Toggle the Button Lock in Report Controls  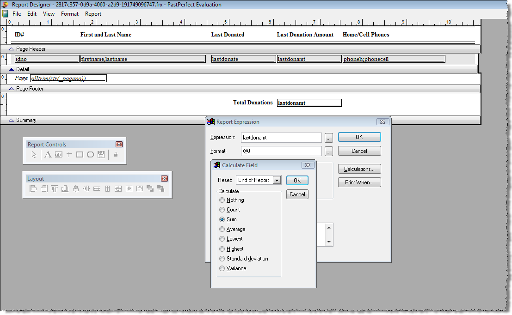(x=116, y=155)
